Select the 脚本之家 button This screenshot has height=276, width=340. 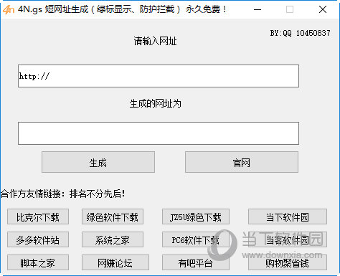pos(38,262)
